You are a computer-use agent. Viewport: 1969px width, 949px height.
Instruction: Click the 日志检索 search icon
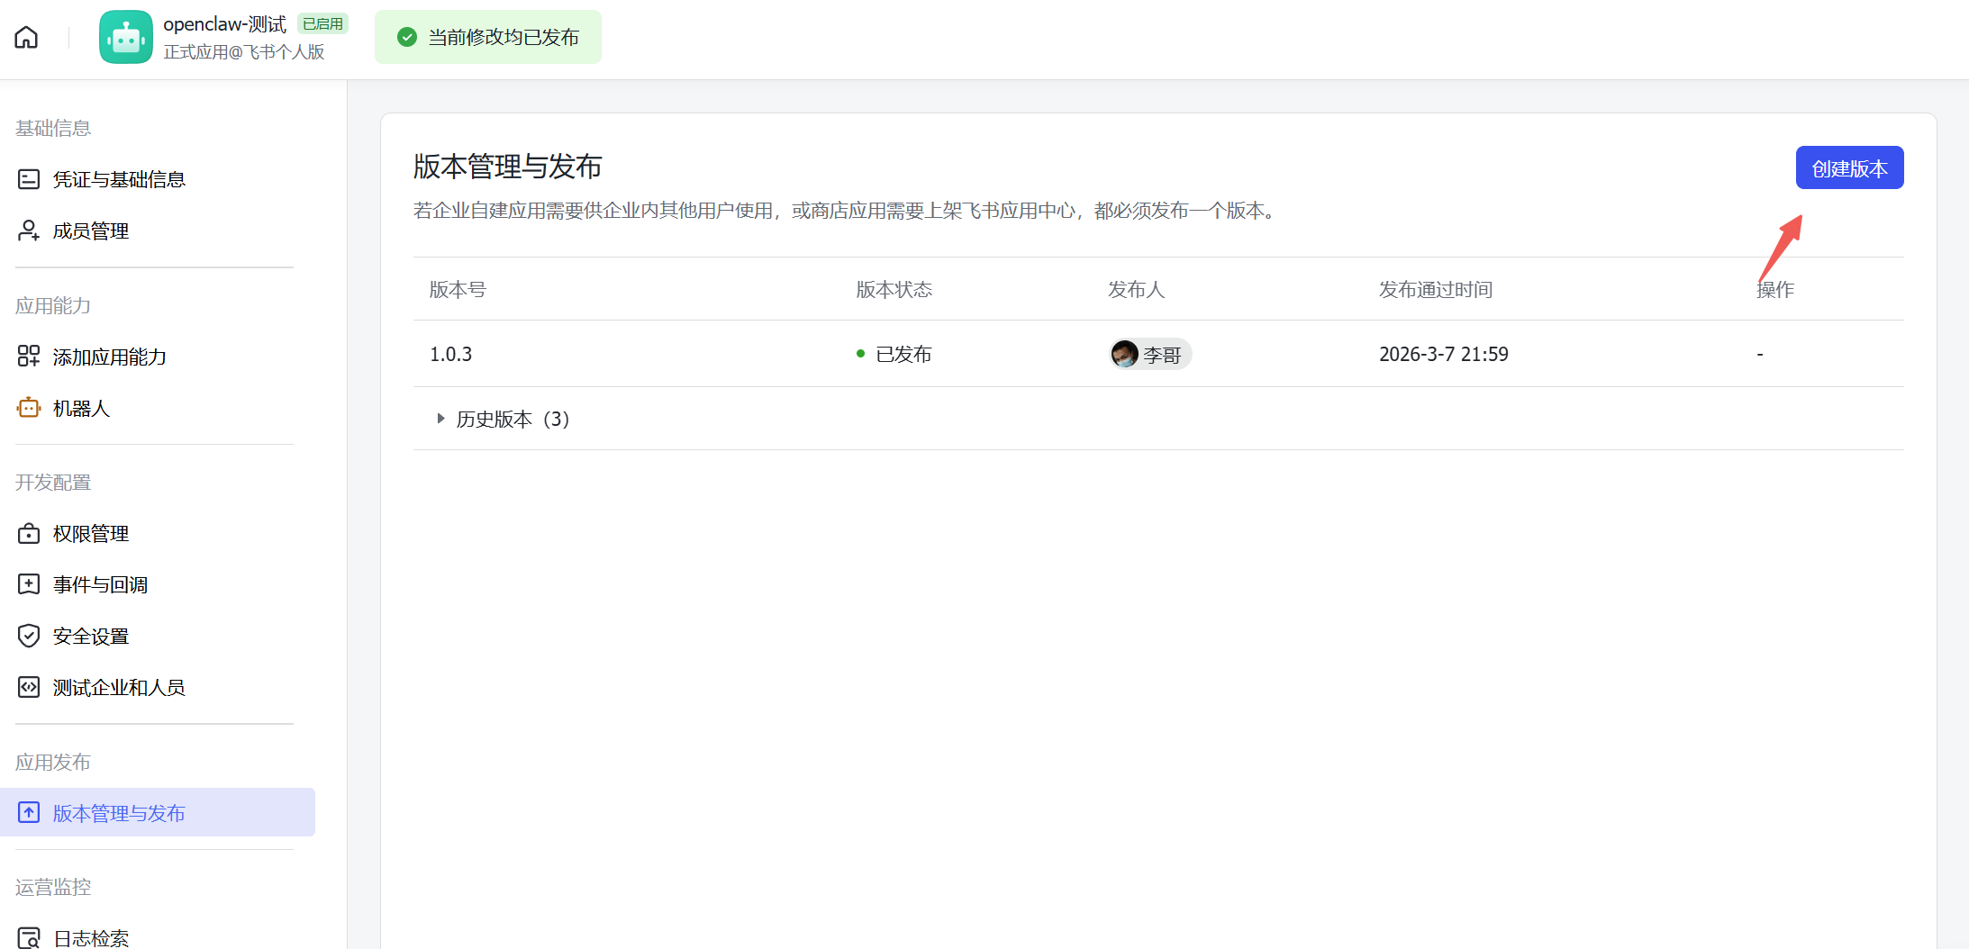click(29, 937)
